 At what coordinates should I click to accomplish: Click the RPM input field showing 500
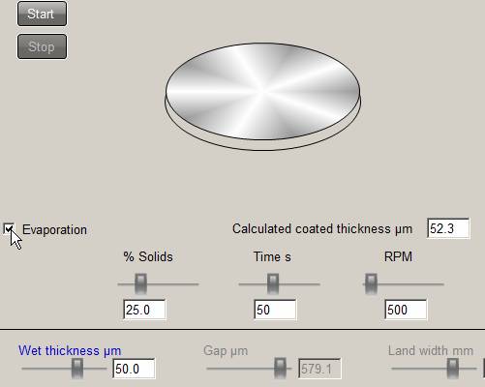(x=406, y=310)
